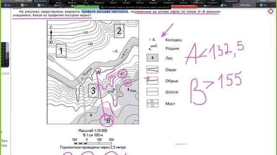Screen dimensions: 277x155
Task: Click the thumbnail image on the left sidebar
Action: tap(5, 55)
